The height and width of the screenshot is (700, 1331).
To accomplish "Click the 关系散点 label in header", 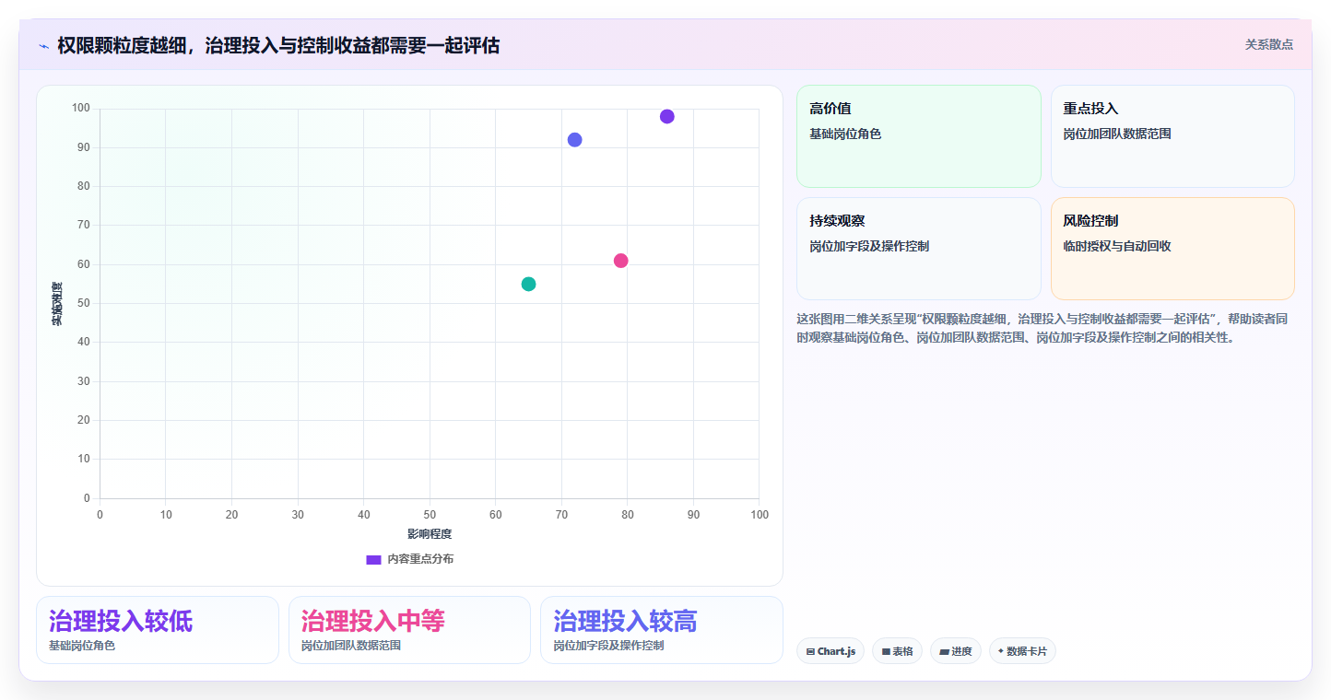I will [x=1269, y=44].
